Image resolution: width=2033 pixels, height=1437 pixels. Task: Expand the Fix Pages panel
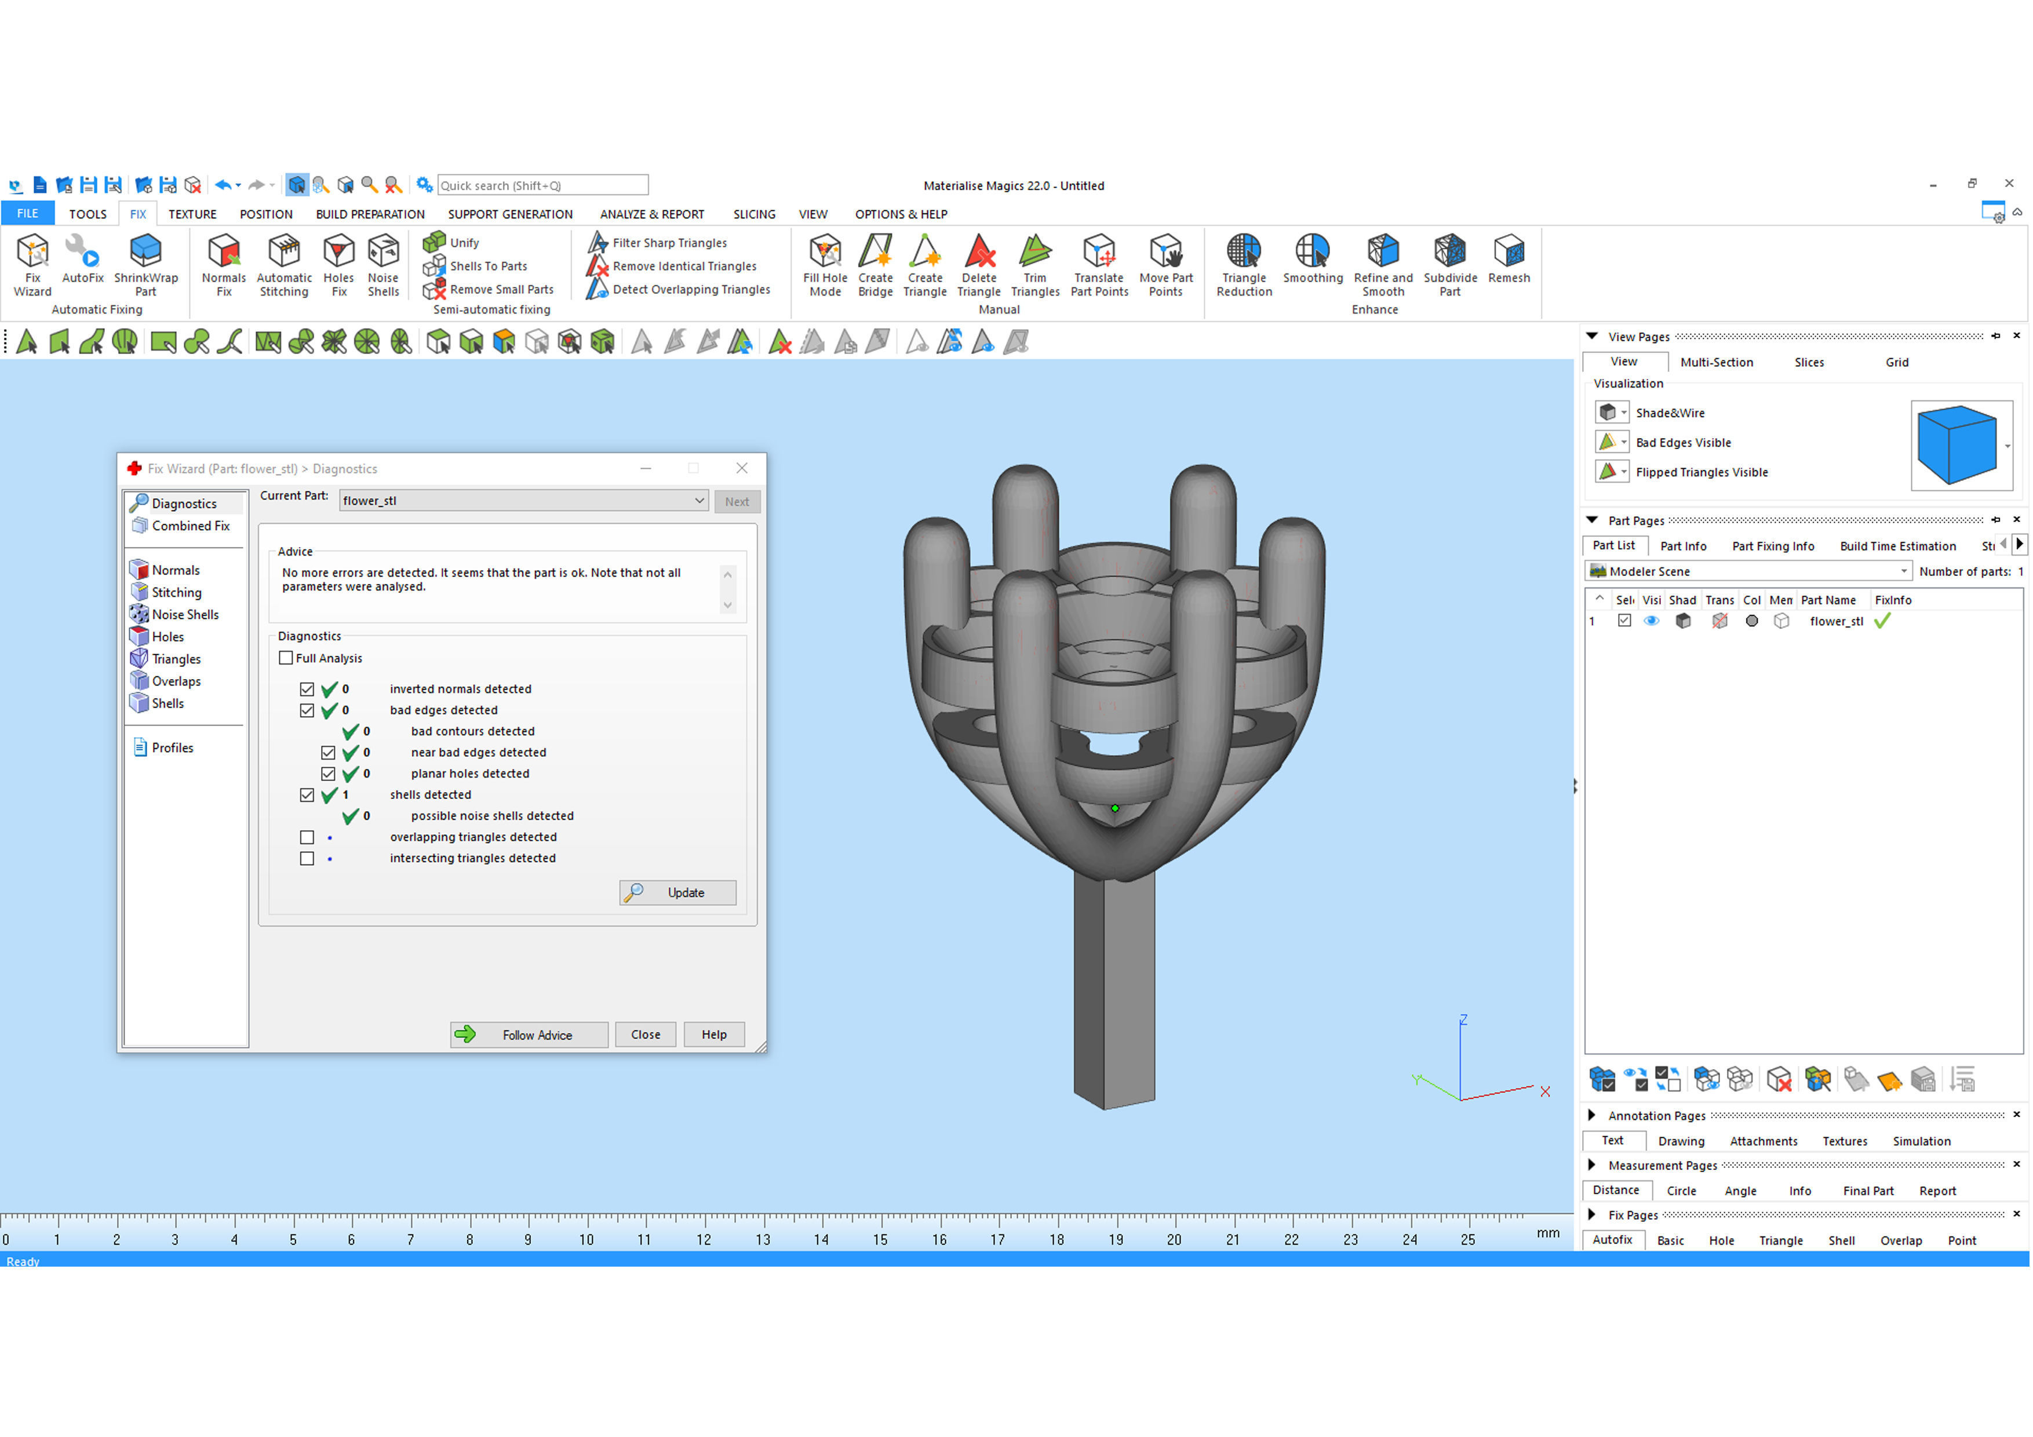[x=1592, y=1214]
